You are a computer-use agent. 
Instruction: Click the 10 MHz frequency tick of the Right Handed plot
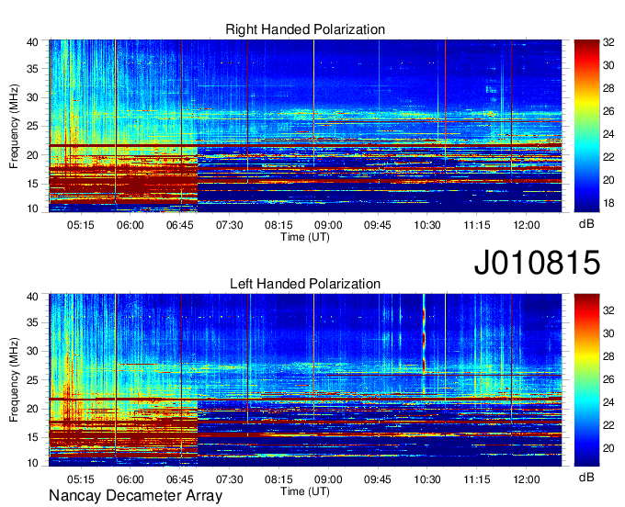coord(33,208)
